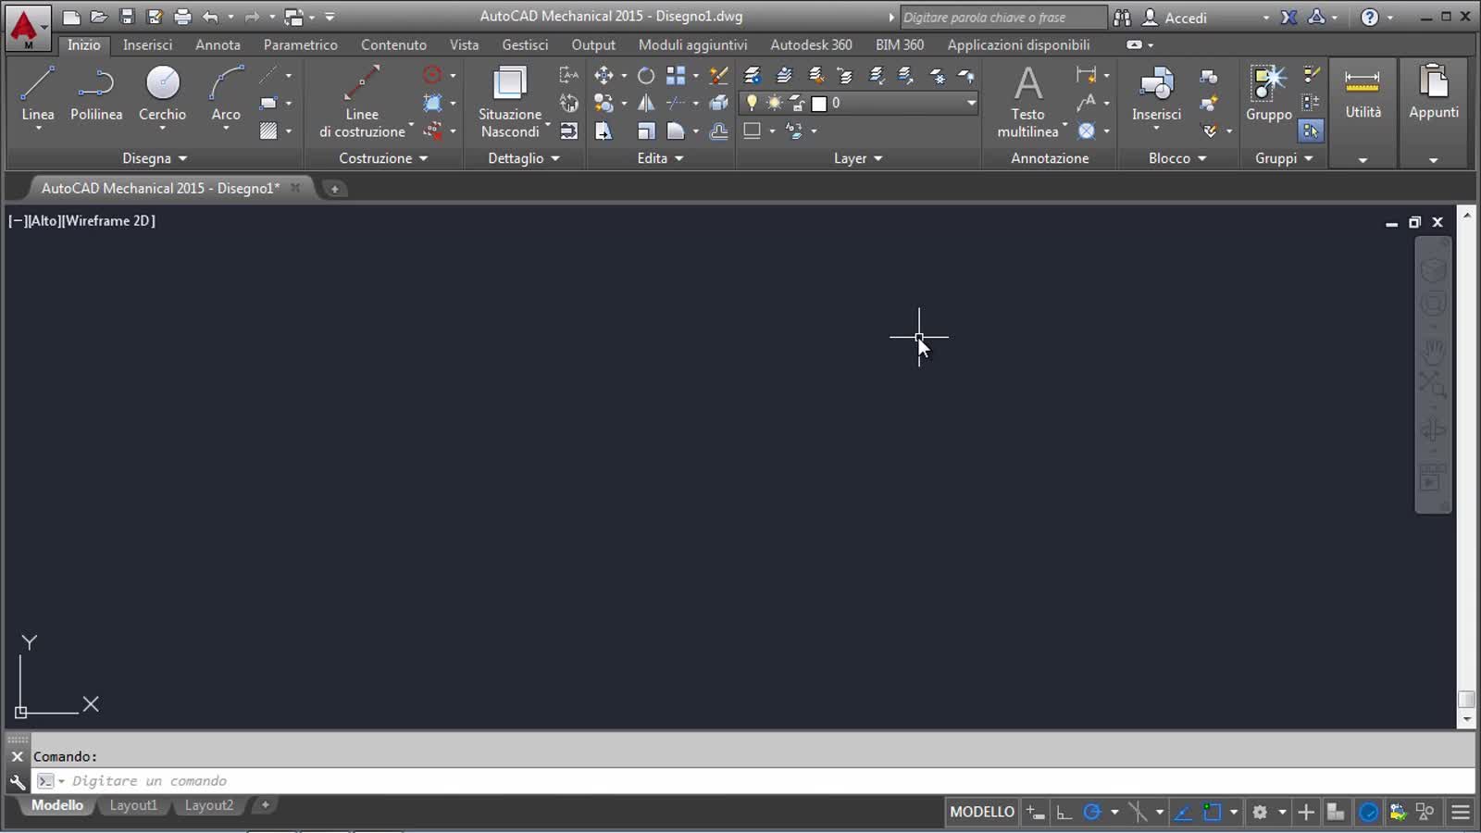This screenshot has height=833, width=1481.
Task: Add new drawing tab with plus
Action: [x=334, y=189]
